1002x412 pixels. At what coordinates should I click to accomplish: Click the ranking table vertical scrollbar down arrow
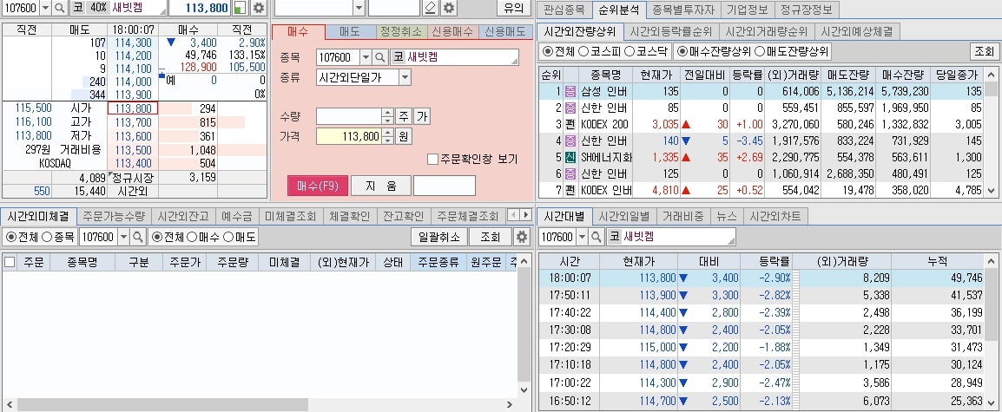pos(991,191)
